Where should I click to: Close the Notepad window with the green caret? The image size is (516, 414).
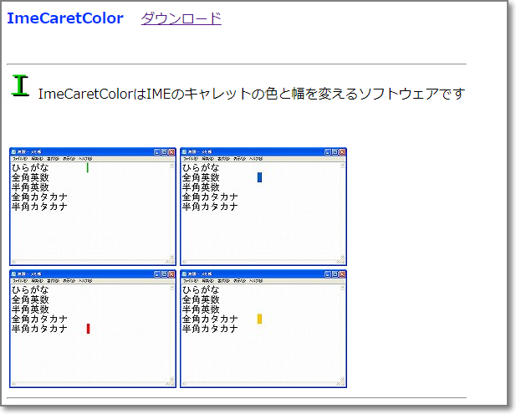click(x=171, y=152)
